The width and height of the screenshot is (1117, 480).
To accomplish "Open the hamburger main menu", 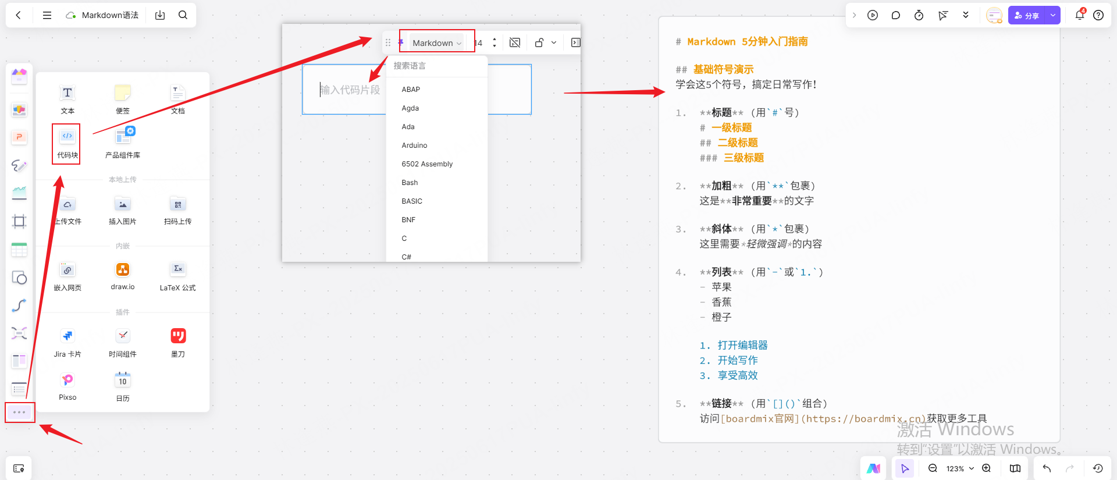I will (47, 15).
